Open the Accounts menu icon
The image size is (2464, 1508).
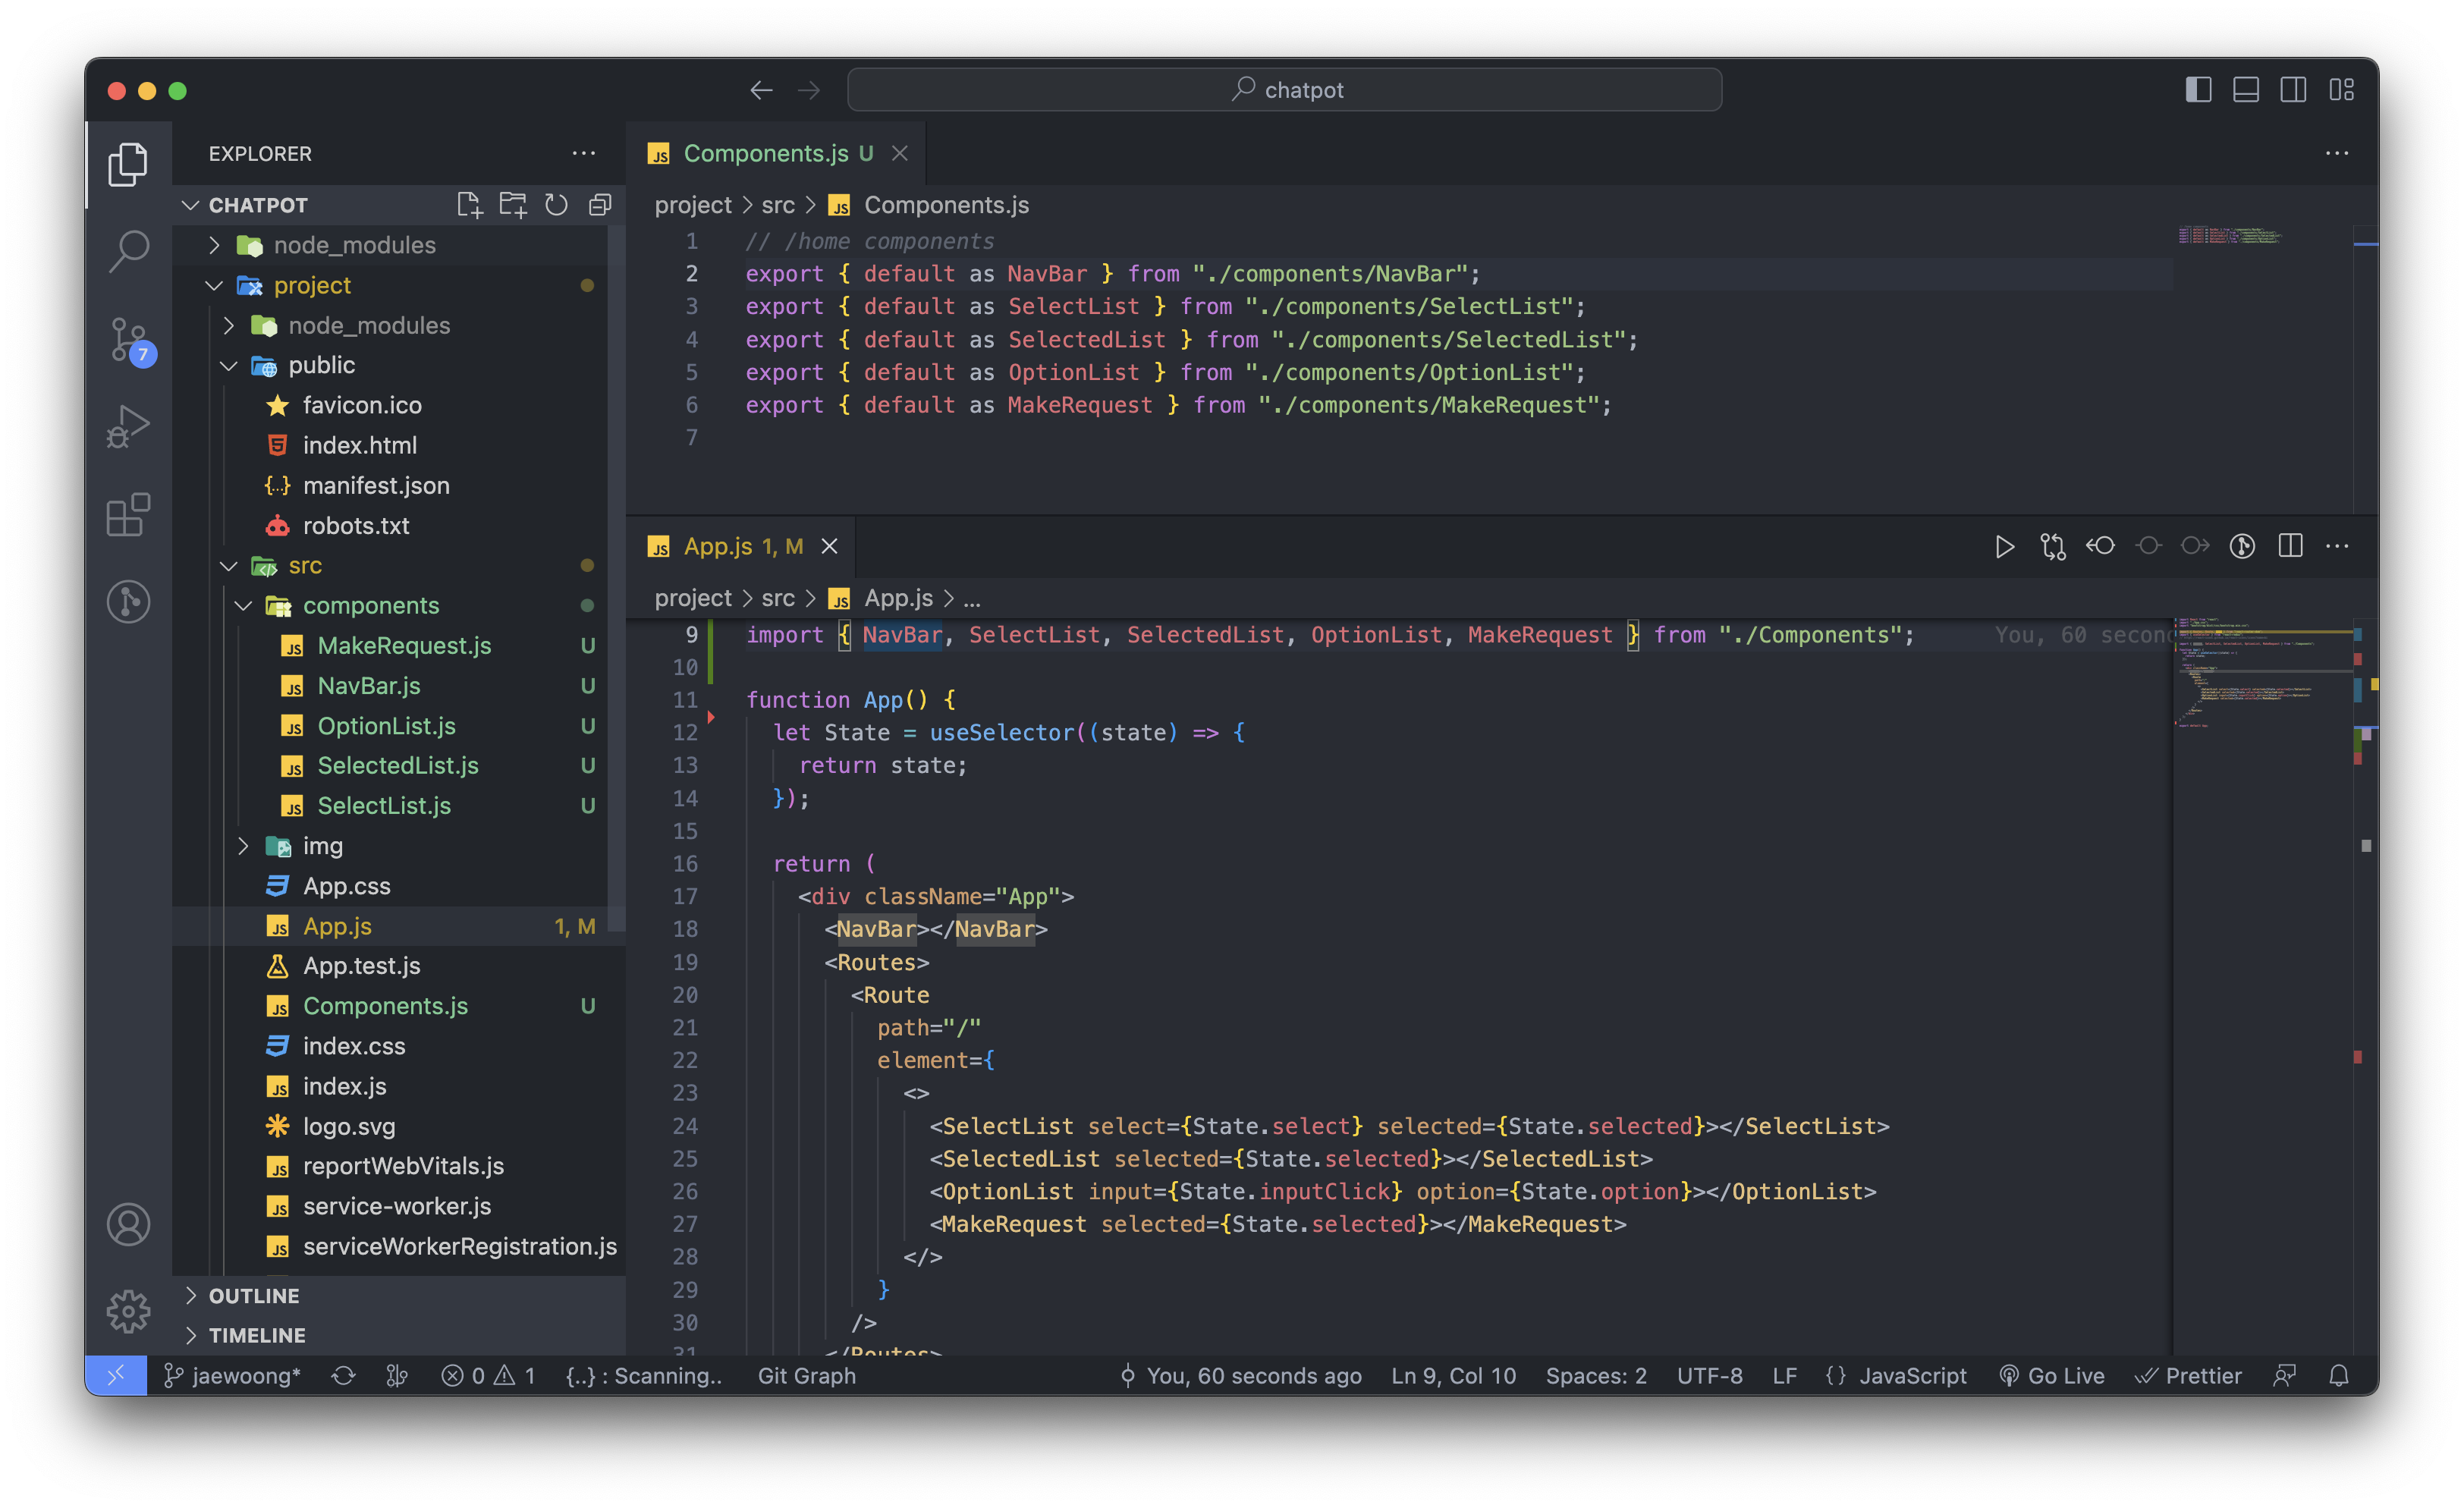click(128, 1224)
